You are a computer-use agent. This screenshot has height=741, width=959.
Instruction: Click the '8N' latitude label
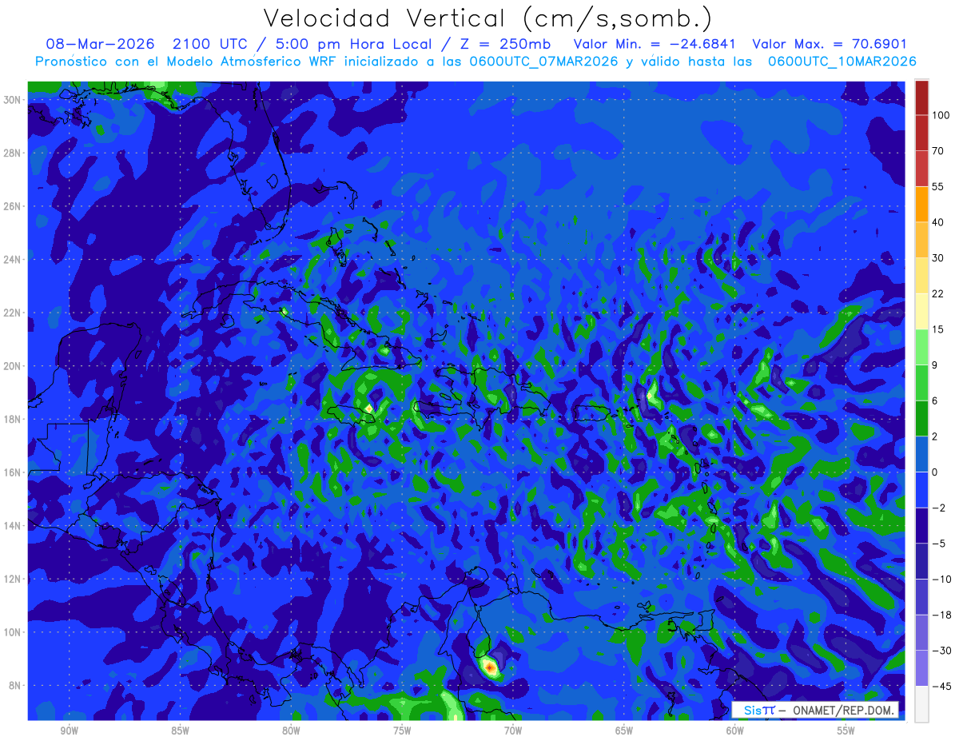pyautogui.click(x=16, y=685)
